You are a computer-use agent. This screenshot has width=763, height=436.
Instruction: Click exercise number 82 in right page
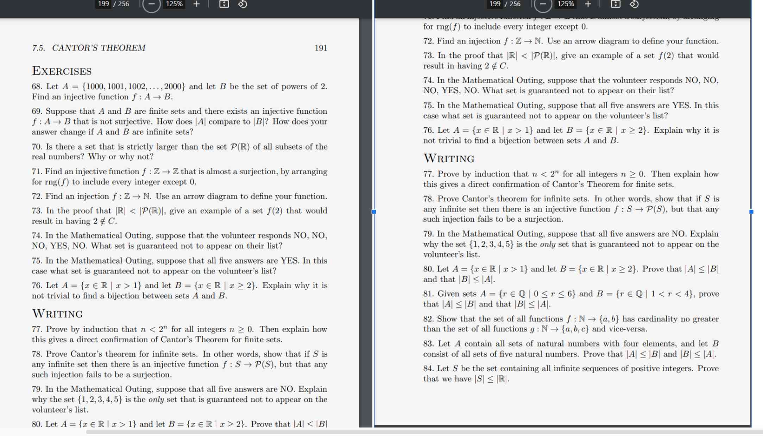pos(428,319)
